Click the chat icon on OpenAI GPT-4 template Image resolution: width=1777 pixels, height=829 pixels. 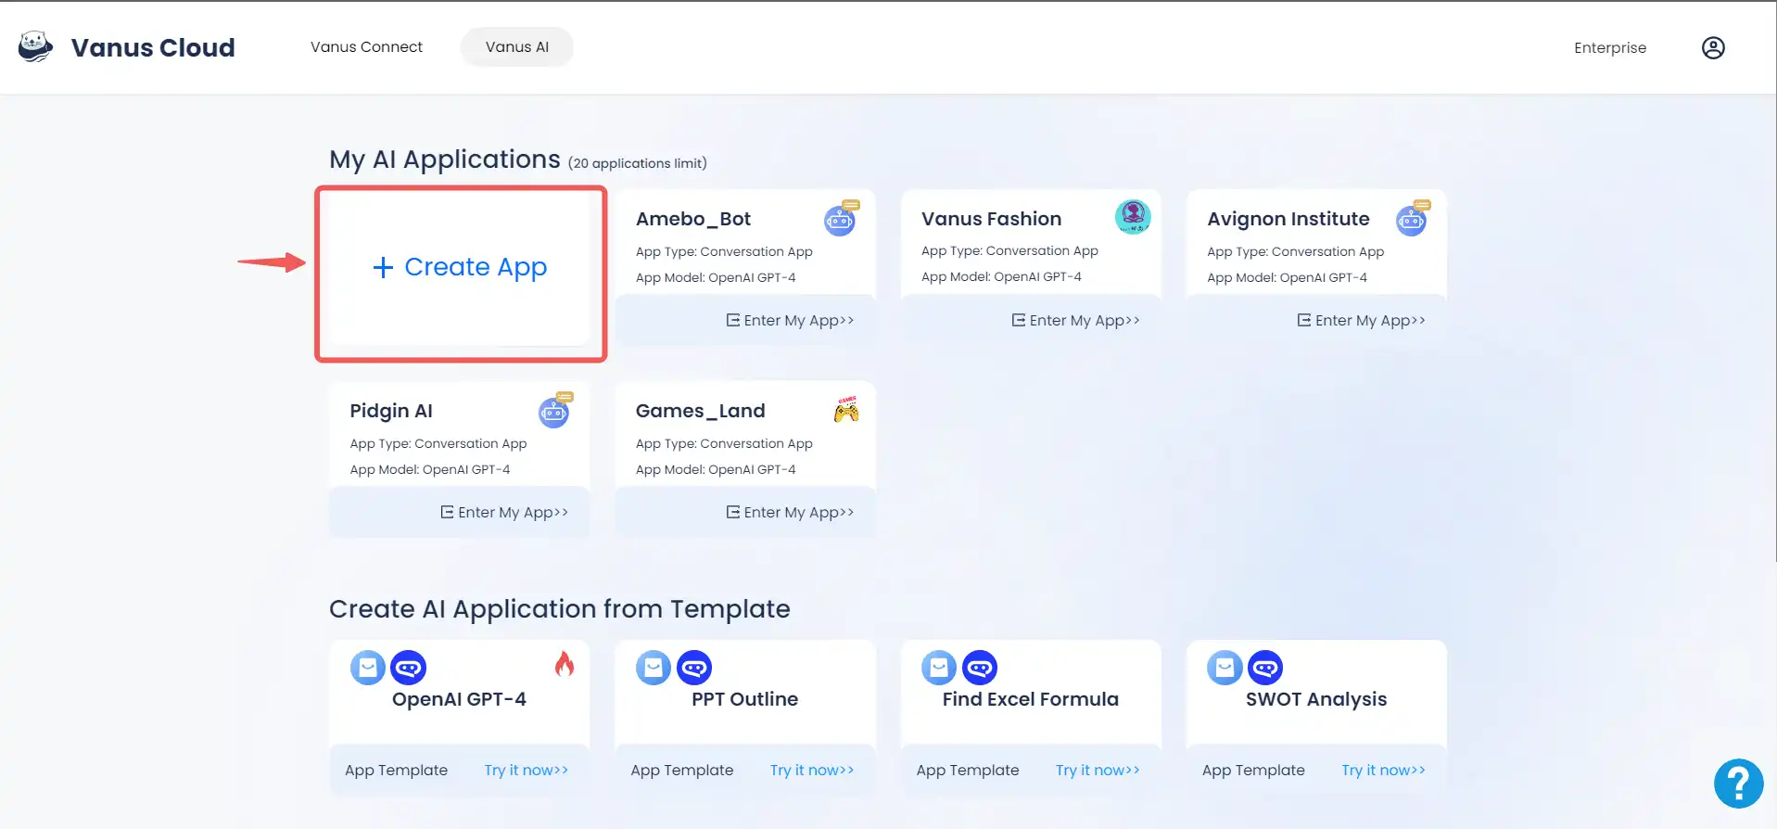pyautogui.click(x=408, y=668)
